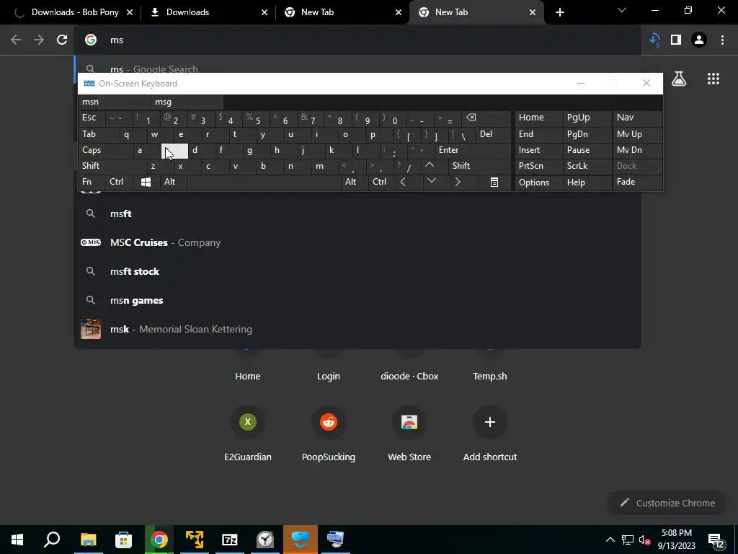Open 7-Zip from the taskbar
Image resolution: width=738 pixels, height=554 pixels.
(230, 540)
